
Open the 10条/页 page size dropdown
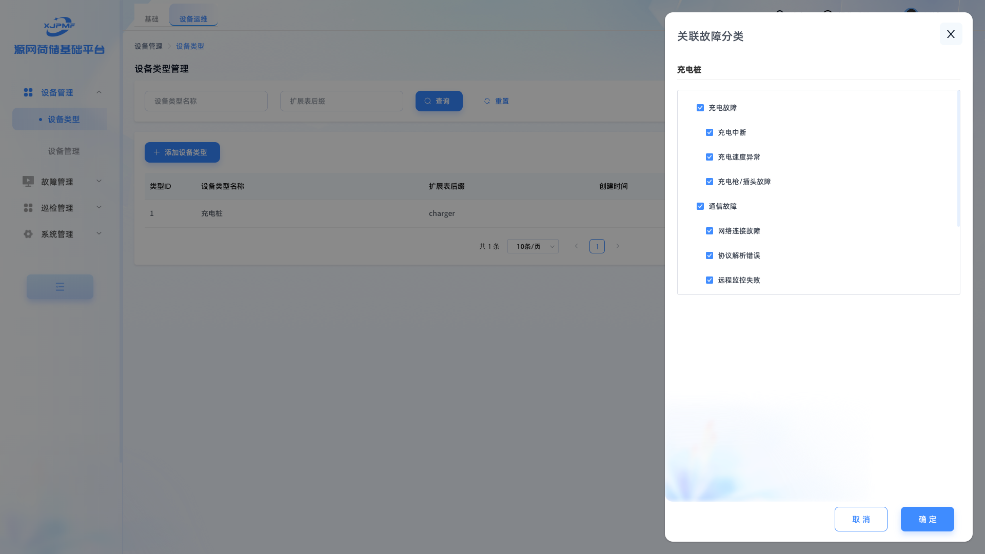pyautogui.click(x=533, y=246)
